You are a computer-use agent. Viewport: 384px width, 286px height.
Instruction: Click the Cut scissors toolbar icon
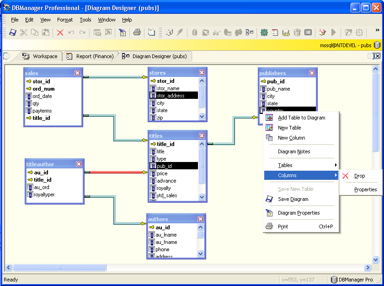(x=24, y=32)
